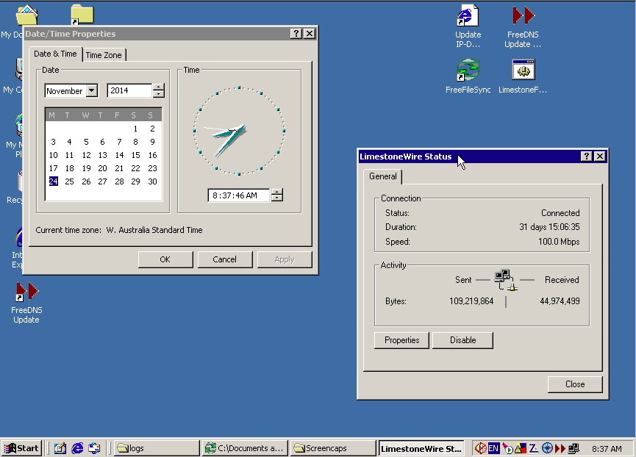Select the General tab in LimestoneWire Status

[x=382, y=176]
